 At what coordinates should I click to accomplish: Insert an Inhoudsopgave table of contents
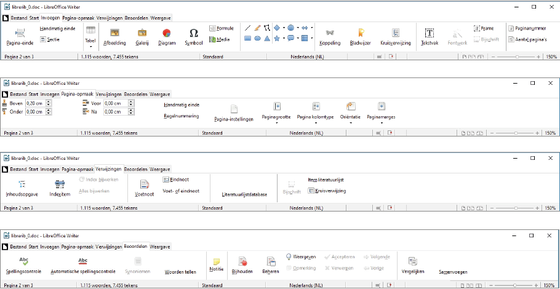pyautogui.click(x=22, y=187)
